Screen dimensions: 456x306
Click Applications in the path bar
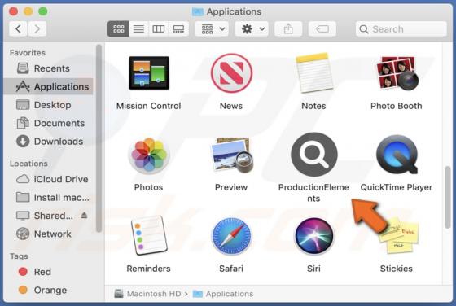click(x=223, y=294)
